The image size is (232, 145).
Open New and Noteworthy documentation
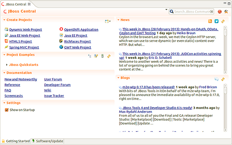click(21, 79)
